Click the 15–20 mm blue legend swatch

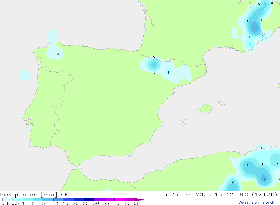(69, 199)
